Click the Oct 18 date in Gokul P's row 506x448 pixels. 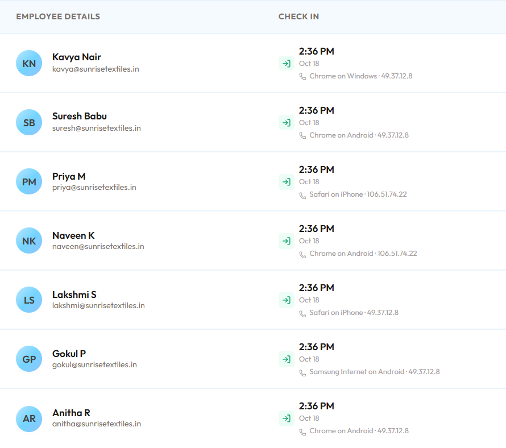309,359
